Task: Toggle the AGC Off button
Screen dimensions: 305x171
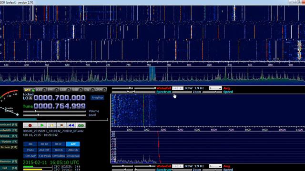Action: click(x=44, y=150)
